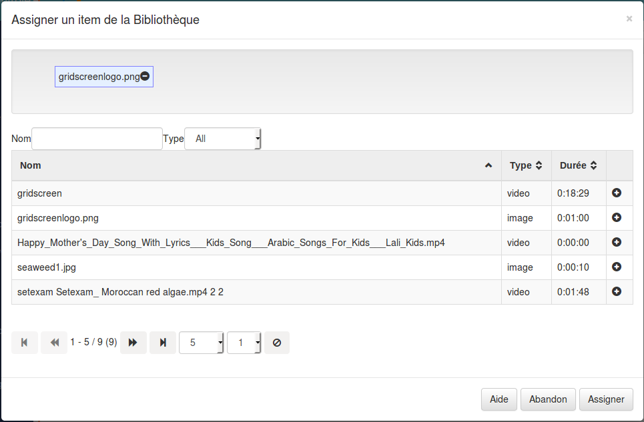
Task: Add setexam Moroccan red algae via plus icon
Action: (x=617, y=291)
